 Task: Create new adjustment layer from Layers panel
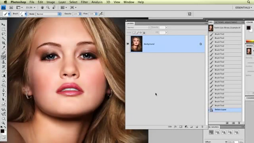(x=186, y=127)
